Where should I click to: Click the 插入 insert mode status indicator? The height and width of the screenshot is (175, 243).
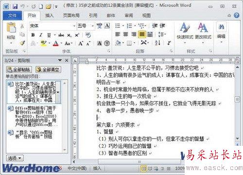97,169
